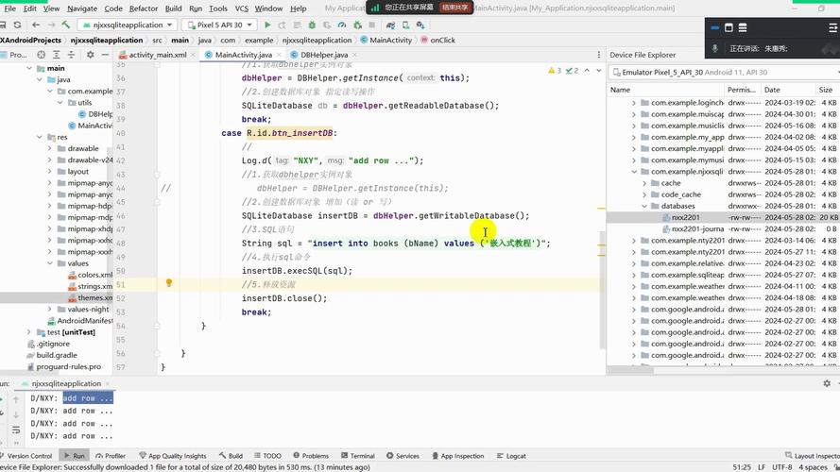Click the onClick breadcrumb
Screen dimensions: 840x472
tap(437, 41)
